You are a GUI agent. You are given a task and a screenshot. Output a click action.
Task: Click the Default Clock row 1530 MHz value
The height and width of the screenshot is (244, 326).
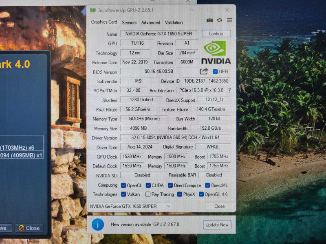click(132, 166)
